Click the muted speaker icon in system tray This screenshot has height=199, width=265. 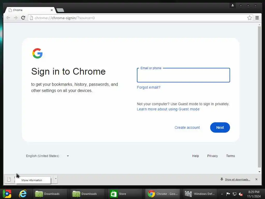click(x=240, y=194)
